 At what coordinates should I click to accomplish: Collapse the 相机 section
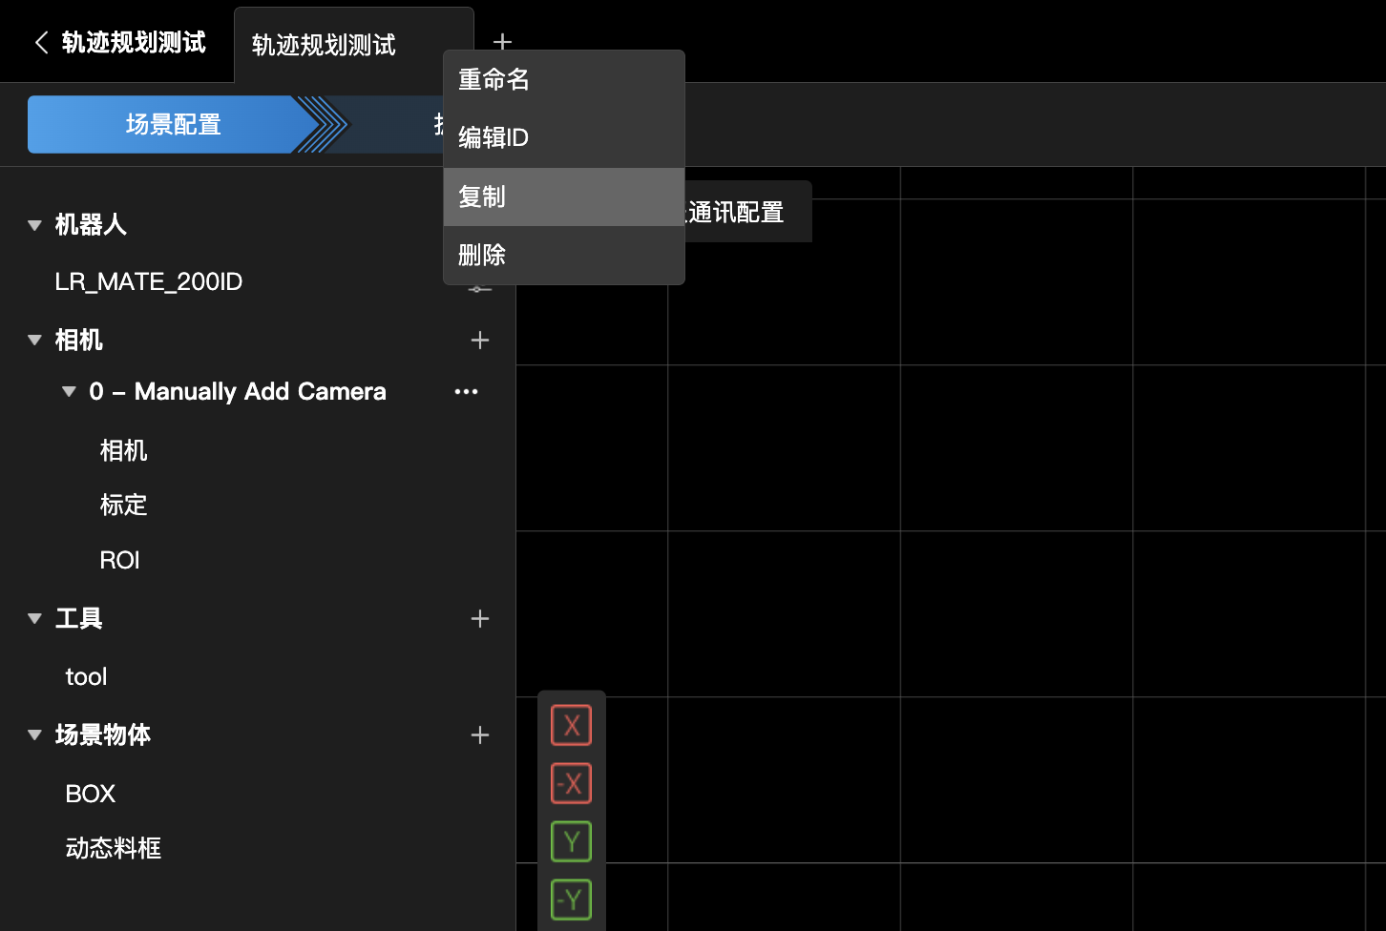pyautogui.click(x=35, y=341)
